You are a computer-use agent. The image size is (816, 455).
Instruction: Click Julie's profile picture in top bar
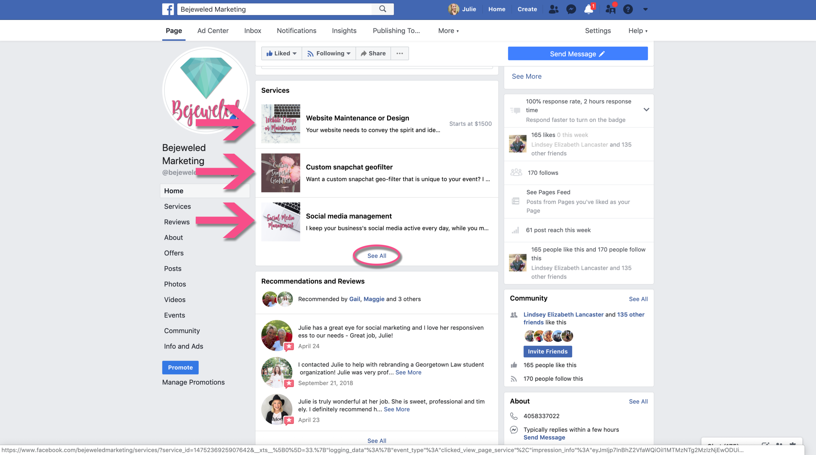(453, 9)
